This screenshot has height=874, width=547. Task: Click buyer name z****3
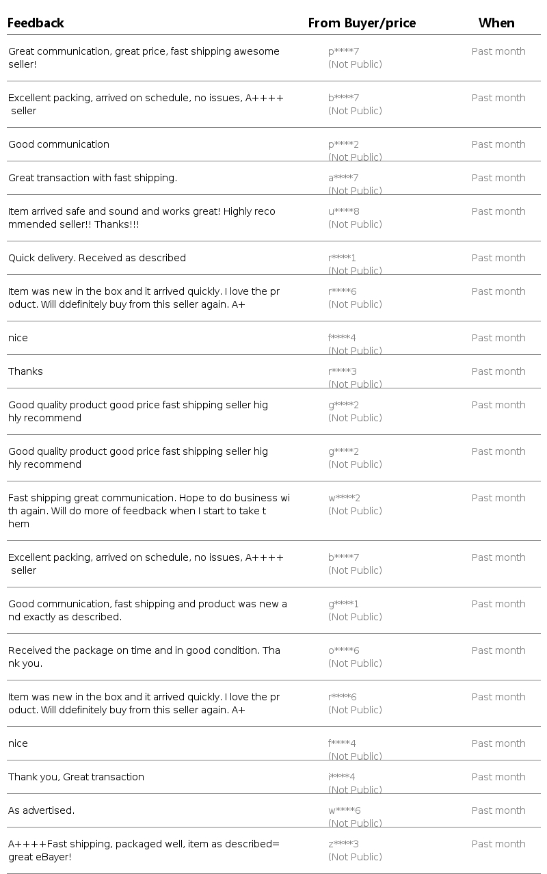(343, 844)
